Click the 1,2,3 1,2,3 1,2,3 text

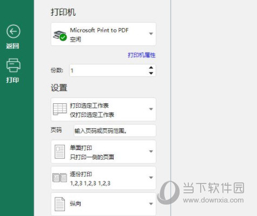(x=90, y=184)
